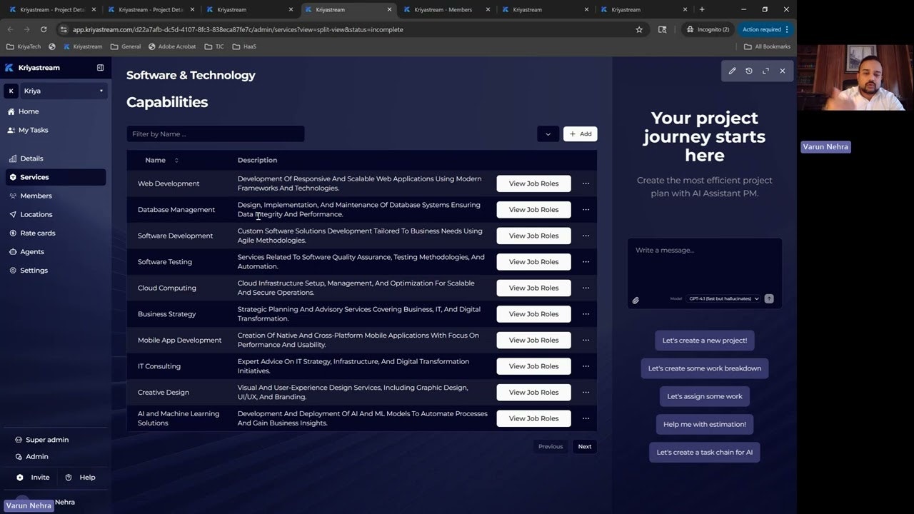Reload the browser page
914x514 pixels.
pyautogui.click(x=44, y=29)
